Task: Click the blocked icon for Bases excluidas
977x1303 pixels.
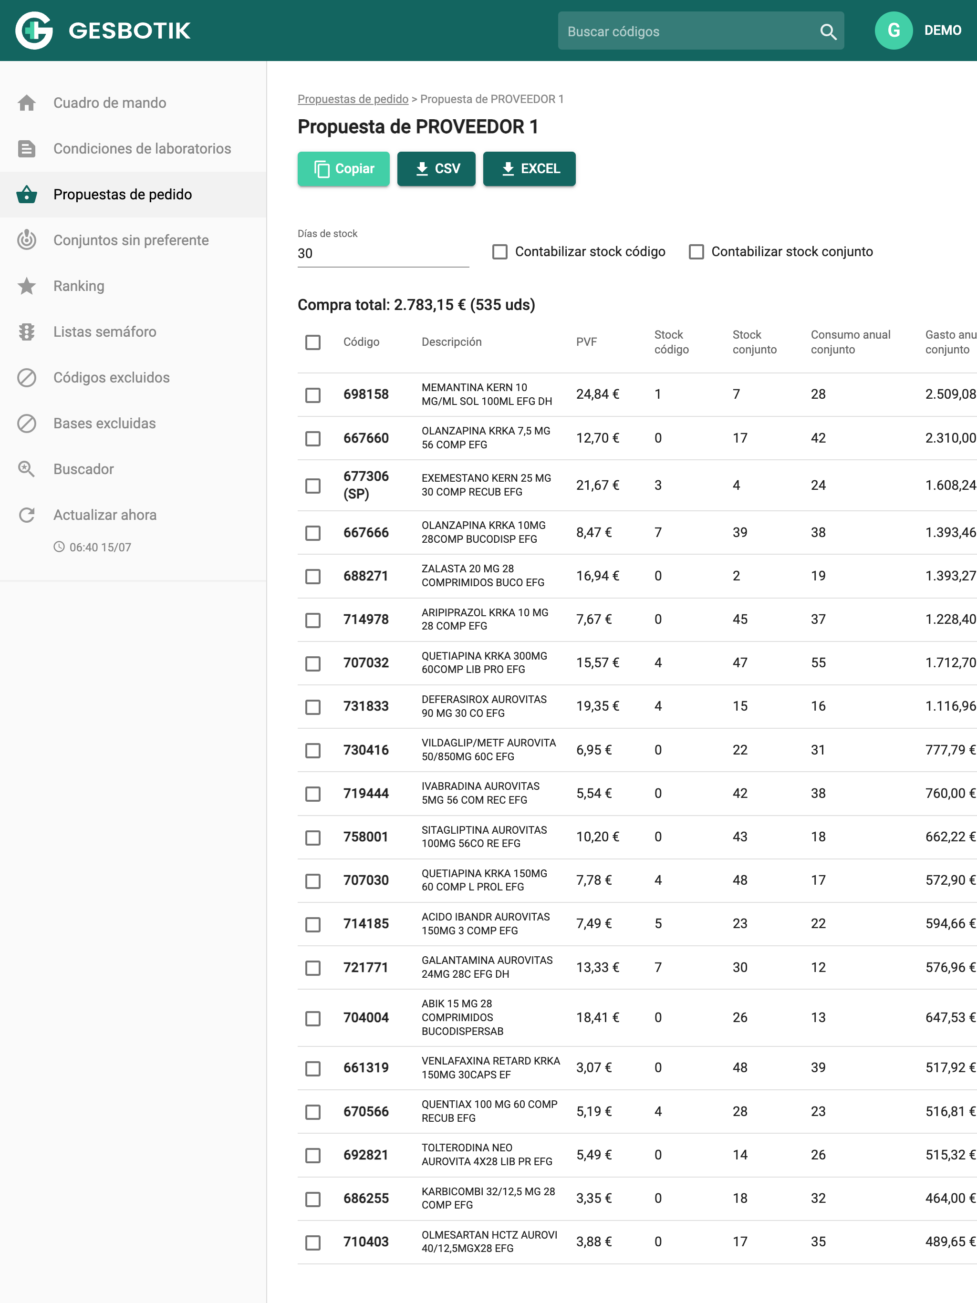Action: [27, 423]
